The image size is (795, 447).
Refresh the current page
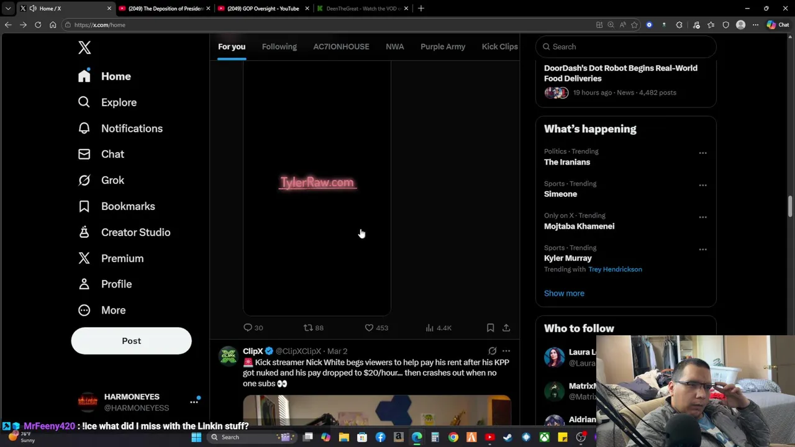point(38,25)
